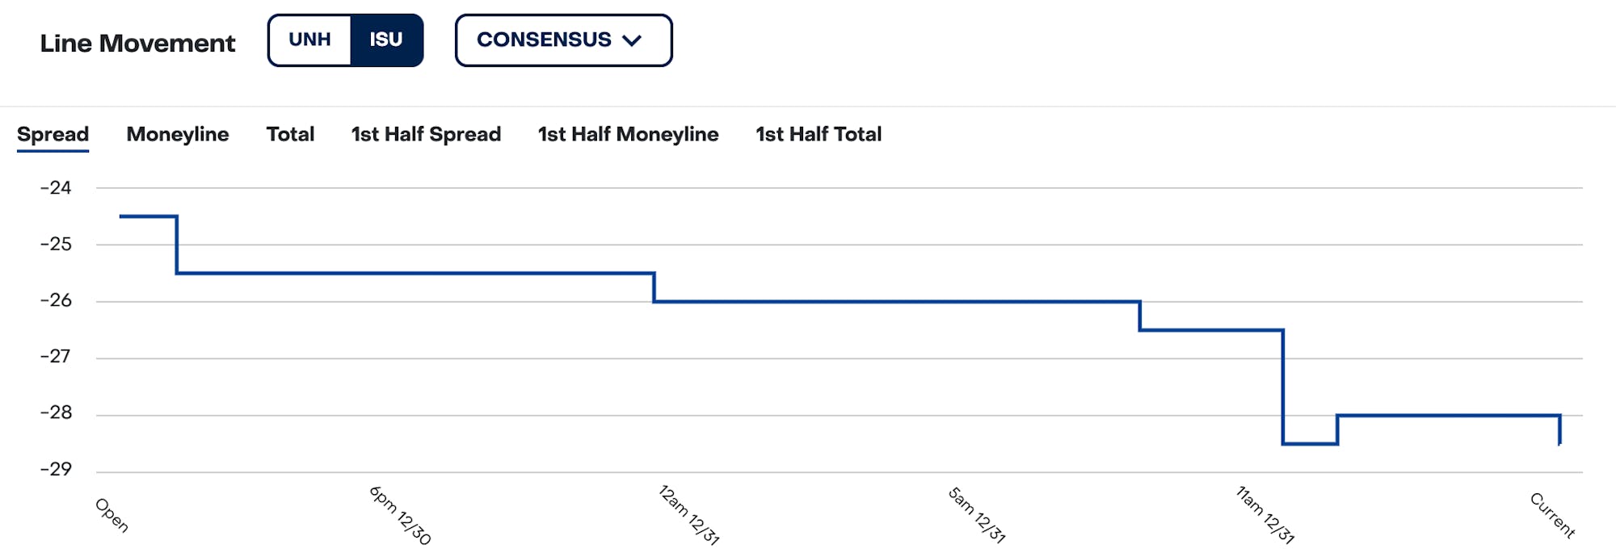Click the chevron arrow on Consensus dropdown

point(632,40)
